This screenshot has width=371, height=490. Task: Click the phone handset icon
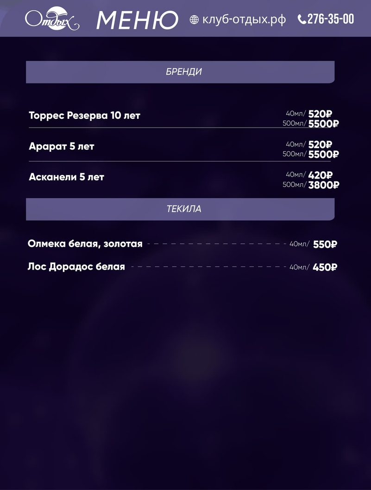tap(302, 19)
